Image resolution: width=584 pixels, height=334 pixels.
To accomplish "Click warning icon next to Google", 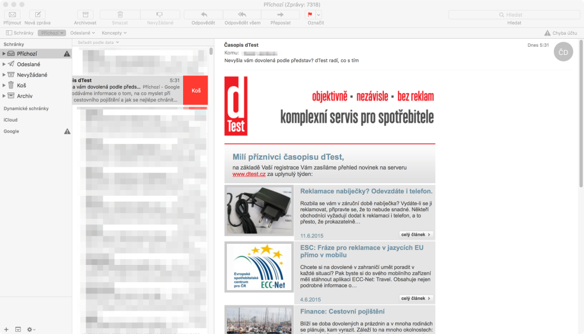I will pyautogui.click(x=67, y=131).
